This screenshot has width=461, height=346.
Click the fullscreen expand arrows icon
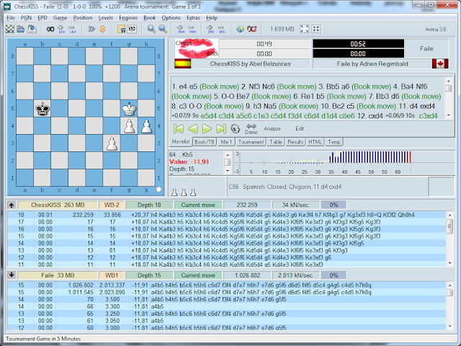pyautogui.click(x=304, y=29)
